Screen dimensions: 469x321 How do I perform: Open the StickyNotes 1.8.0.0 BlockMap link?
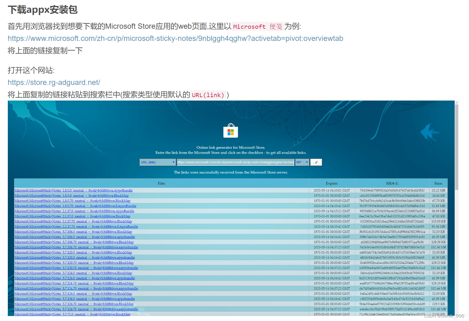(x=72, y=196)
